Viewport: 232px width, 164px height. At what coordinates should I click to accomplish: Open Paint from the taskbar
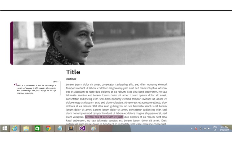(93, 128)
